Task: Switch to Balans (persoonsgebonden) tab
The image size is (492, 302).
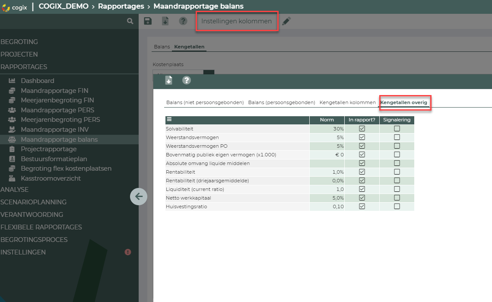Action: tap(281, 103)
